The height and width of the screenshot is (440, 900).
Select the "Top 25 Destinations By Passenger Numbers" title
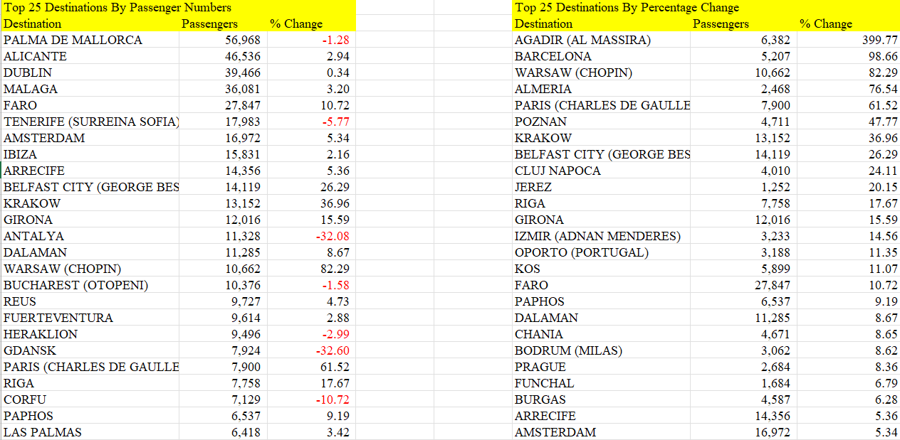click(x=117, y=8)
